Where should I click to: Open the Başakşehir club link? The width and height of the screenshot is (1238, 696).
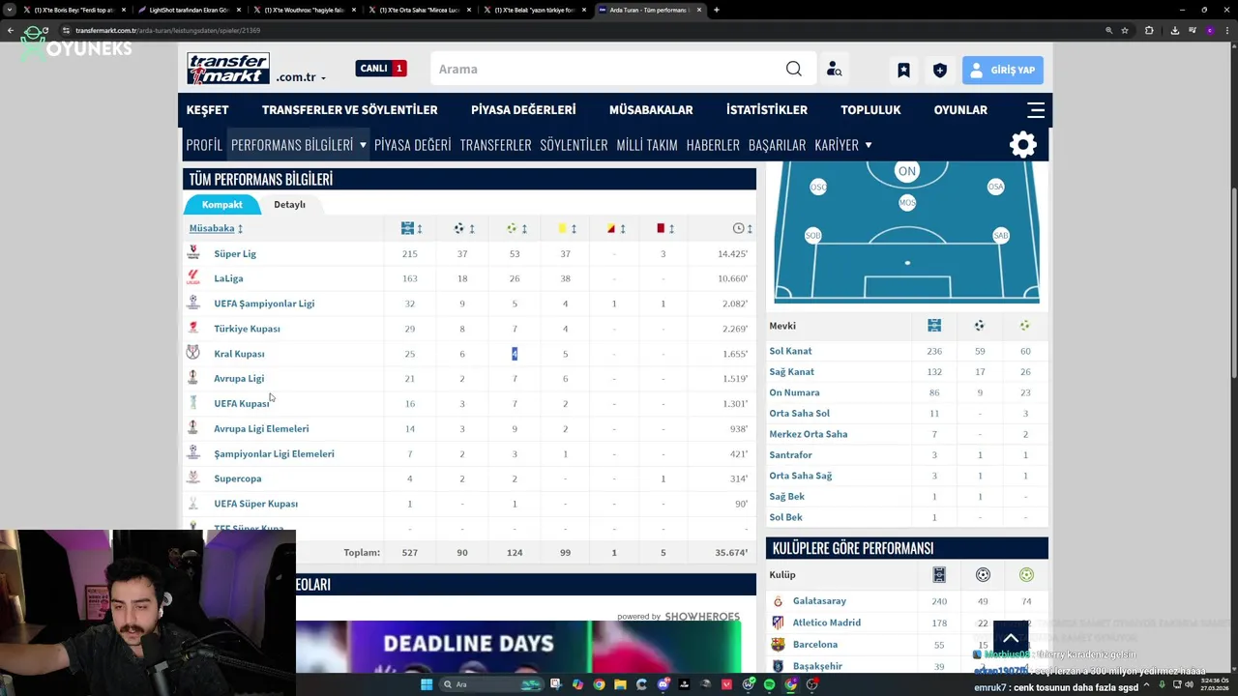pyautogui.click(x=817, y=666)
